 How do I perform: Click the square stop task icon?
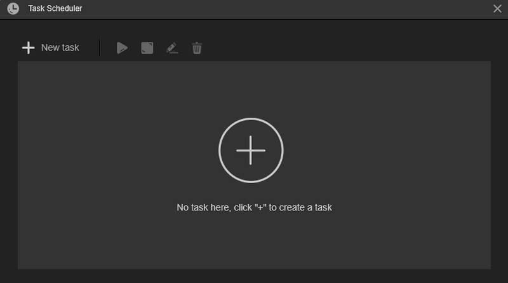pyautogui.click(x=147, y=48)
